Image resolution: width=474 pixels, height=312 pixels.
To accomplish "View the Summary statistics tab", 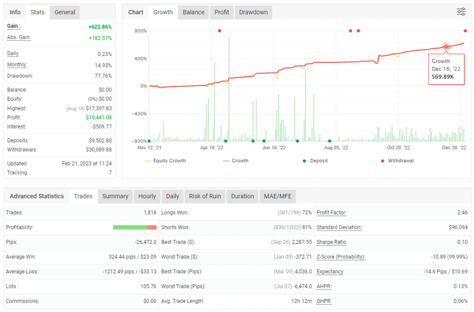I will click(x=115, y=196).
